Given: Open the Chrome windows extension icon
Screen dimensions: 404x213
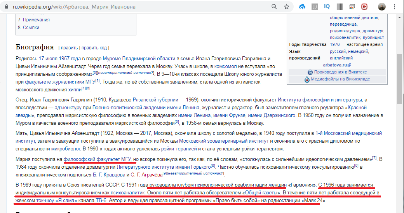Looking at the screenshot, I should click(352, 7).
